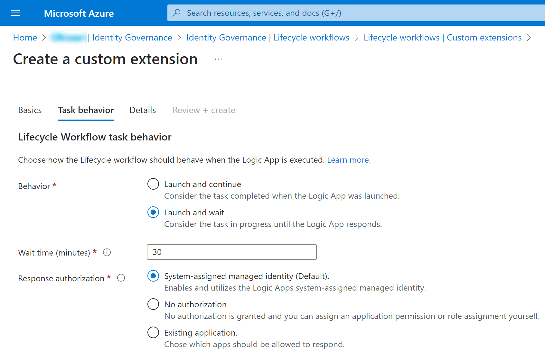Choose the Existing application option
The width and height of the screenshot is (545, 360).
coord(153,333)
